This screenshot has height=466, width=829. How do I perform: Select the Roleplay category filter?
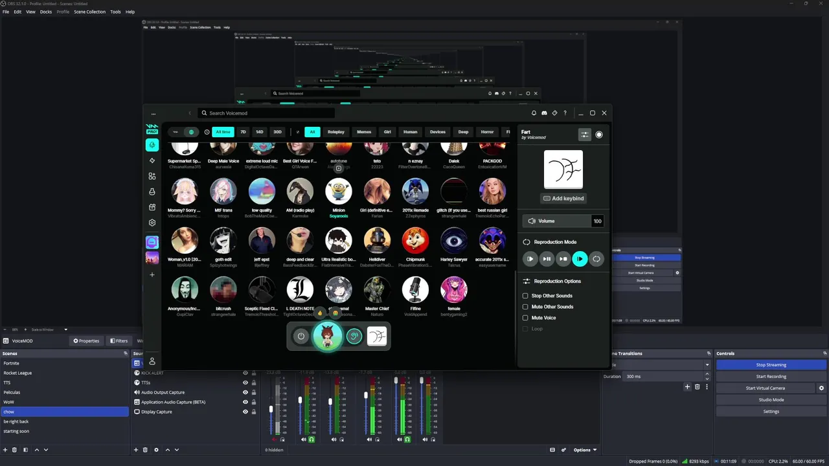point(336,132)
